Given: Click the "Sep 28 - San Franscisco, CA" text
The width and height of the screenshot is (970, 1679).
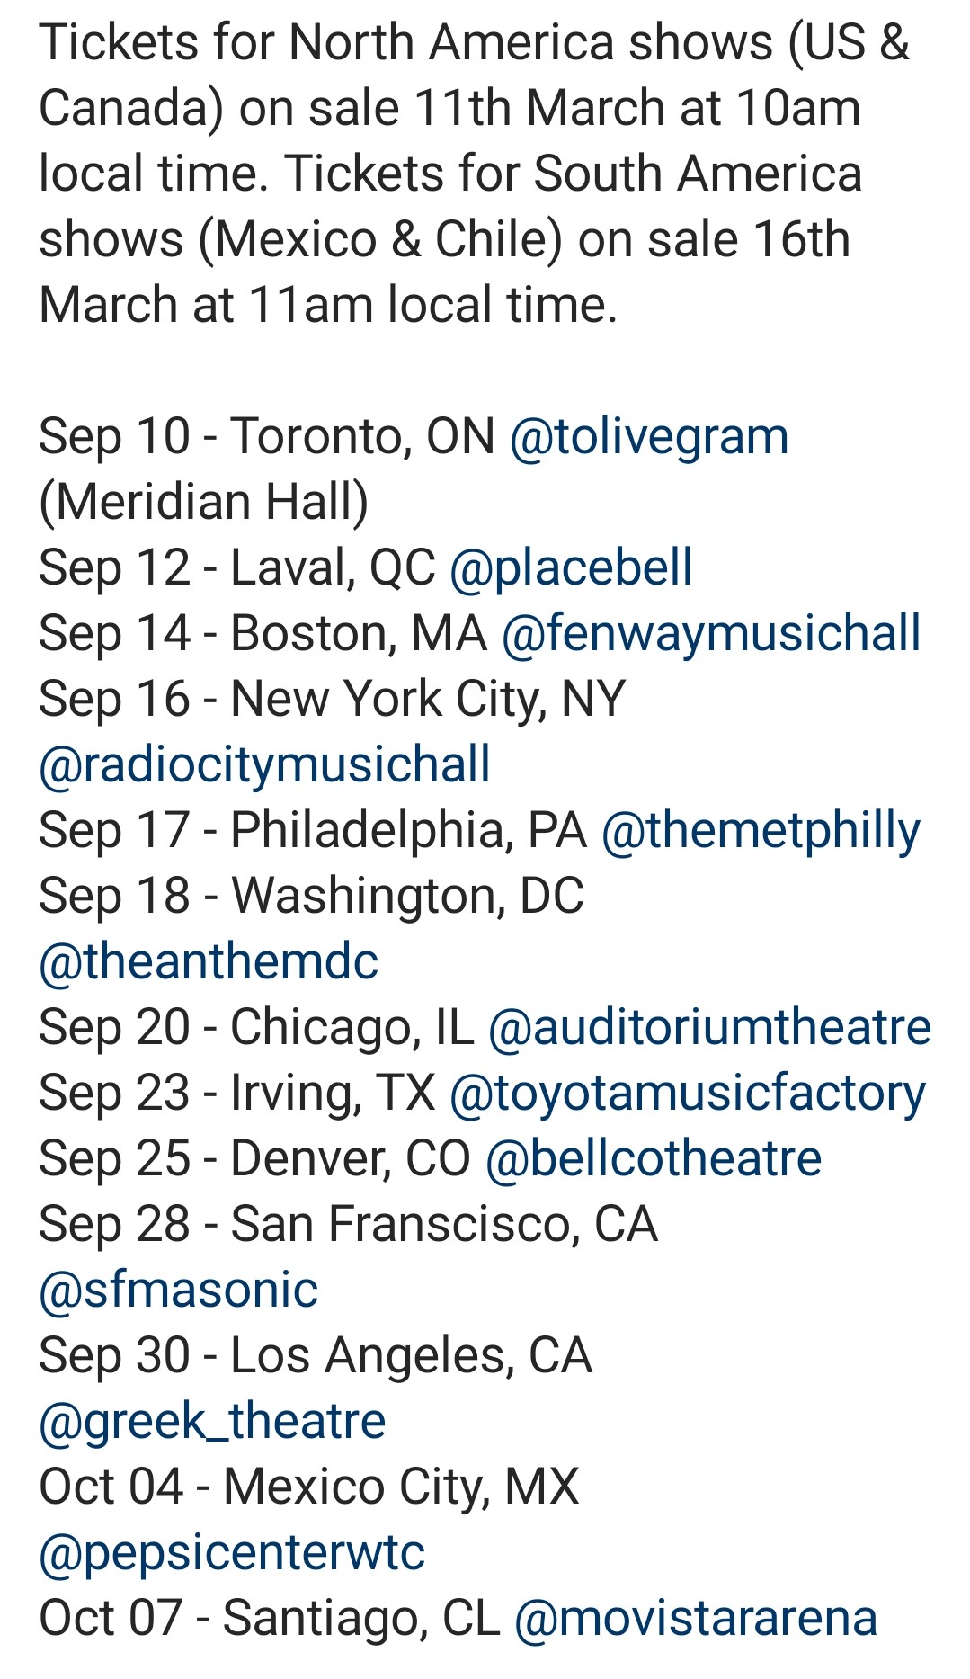Looking at the screenshot, I should click(348, 1225).
